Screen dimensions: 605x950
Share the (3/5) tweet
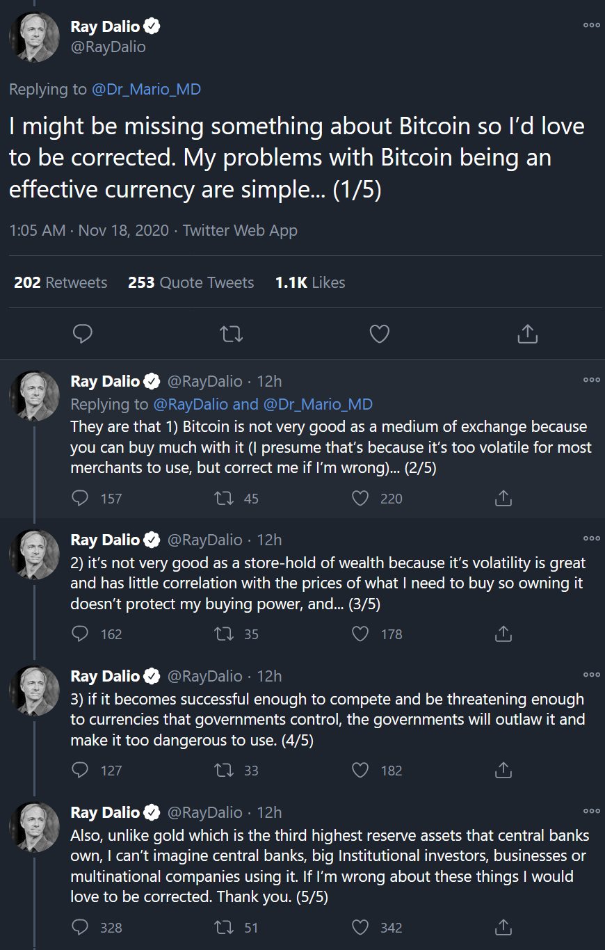pos(503,634)
